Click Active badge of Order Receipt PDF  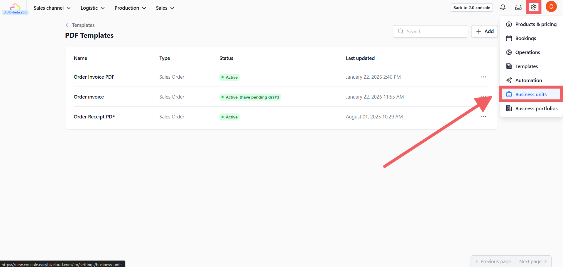pyautogui.click(x=229, y=117)
